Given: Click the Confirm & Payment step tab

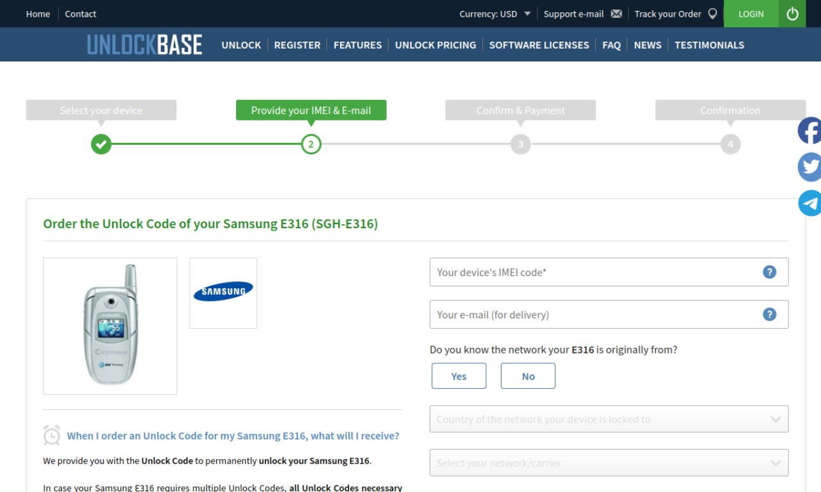Looking at the screenshot, I should 521,110.
